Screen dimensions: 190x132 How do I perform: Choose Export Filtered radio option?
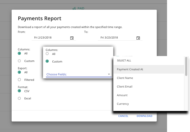click(x=19, y=79)
